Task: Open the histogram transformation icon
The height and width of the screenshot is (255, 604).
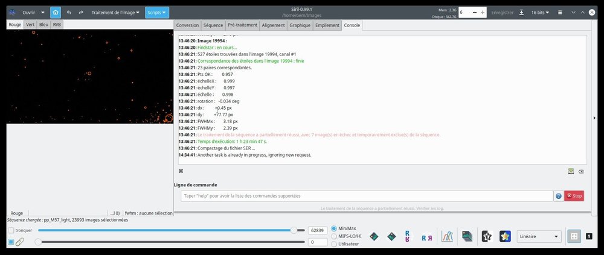Action: (447, 236)
